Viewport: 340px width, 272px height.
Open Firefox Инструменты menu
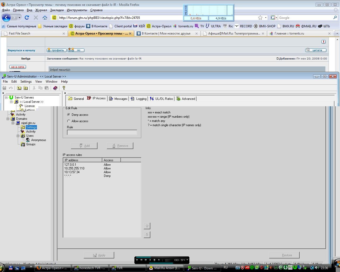click(x=77, y=10)
